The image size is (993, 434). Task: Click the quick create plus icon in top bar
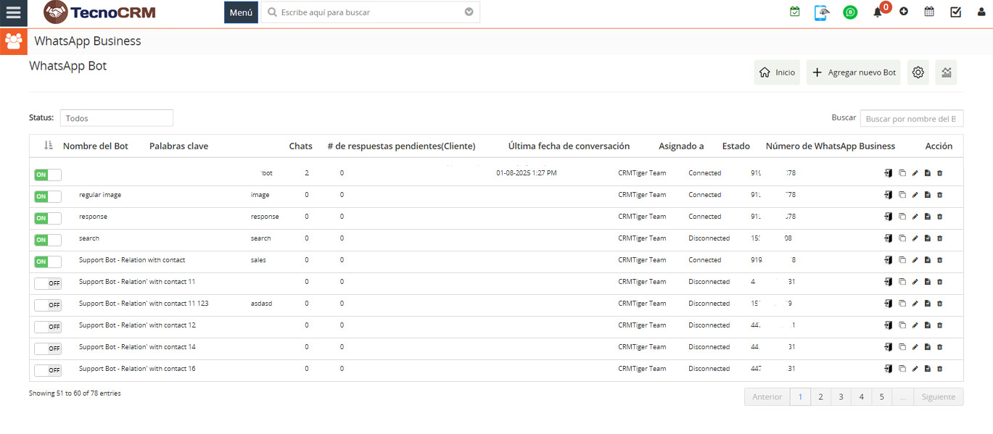[x=904, y=12]
